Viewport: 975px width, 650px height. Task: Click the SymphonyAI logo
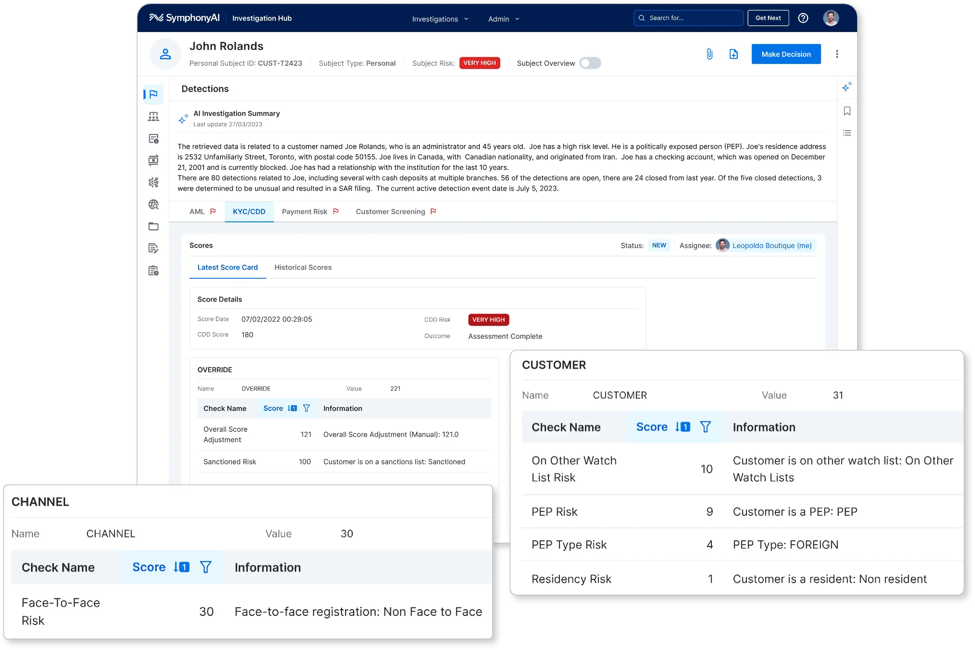click(184, 18)
